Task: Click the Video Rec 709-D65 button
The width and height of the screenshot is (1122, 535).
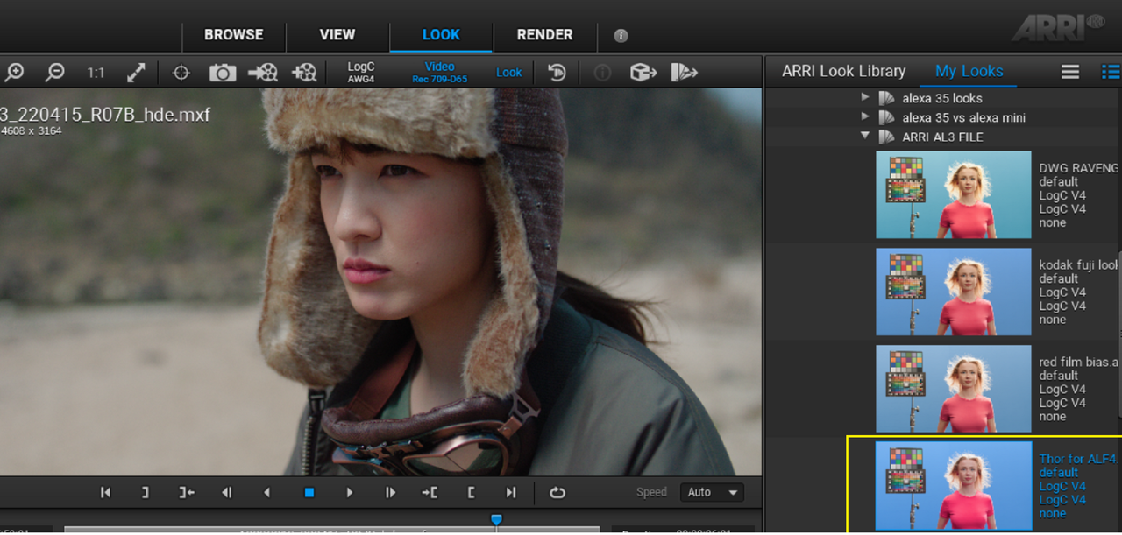Action: pos(440,73)
